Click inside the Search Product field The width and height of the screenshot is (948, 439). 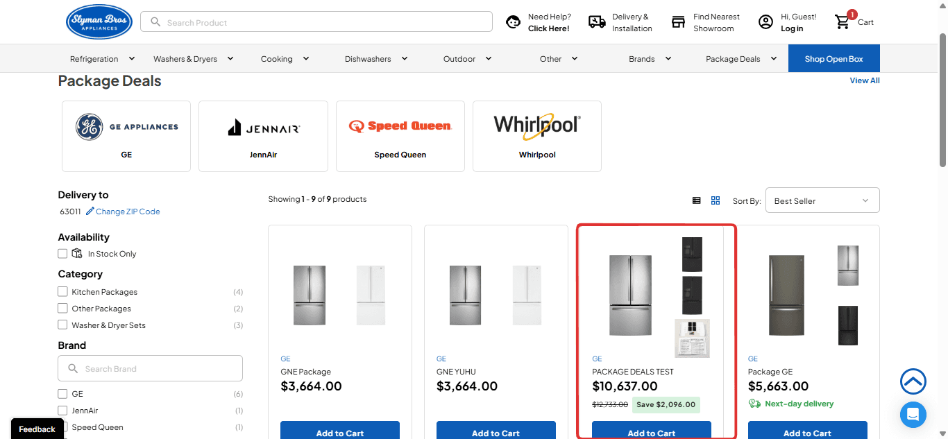(x=316, y=22)
